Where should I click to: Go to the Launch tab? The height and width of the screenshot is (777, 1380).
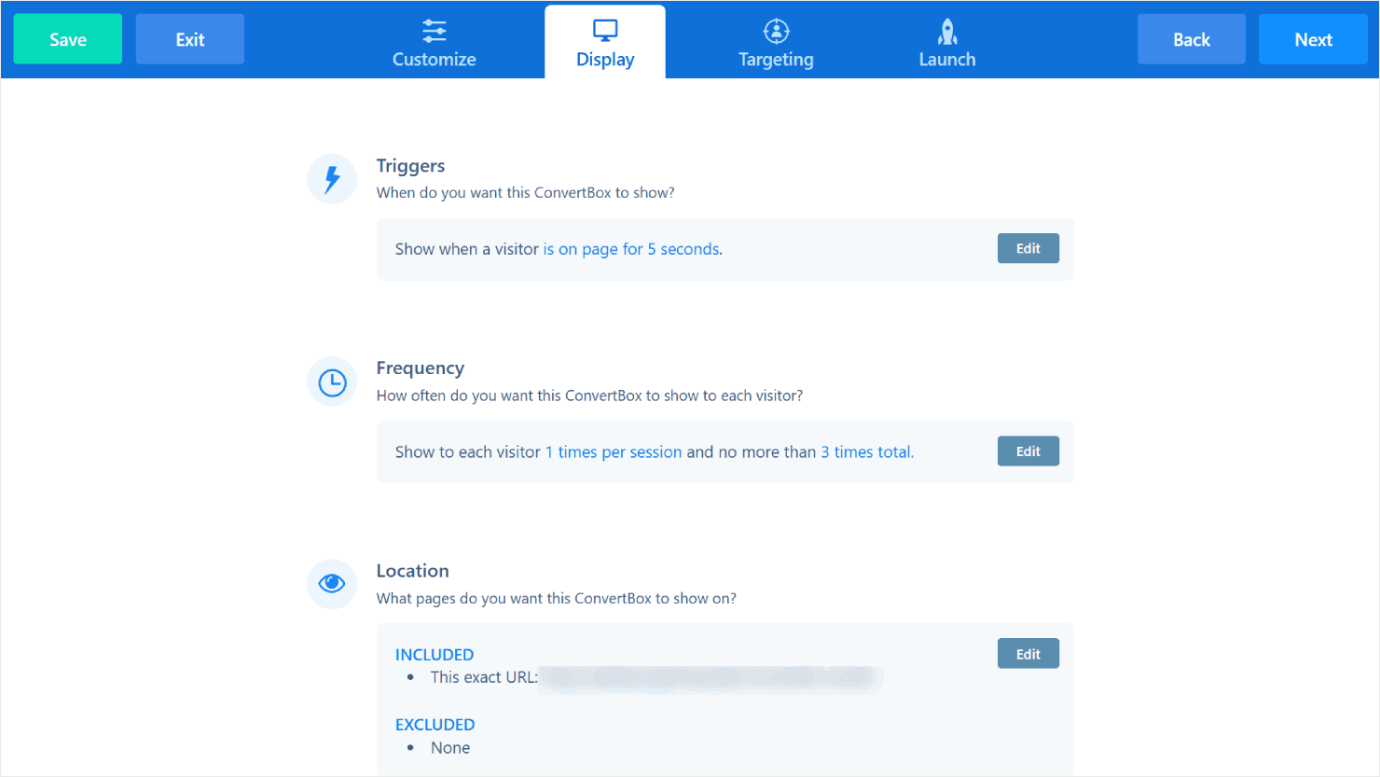(947, 59)
